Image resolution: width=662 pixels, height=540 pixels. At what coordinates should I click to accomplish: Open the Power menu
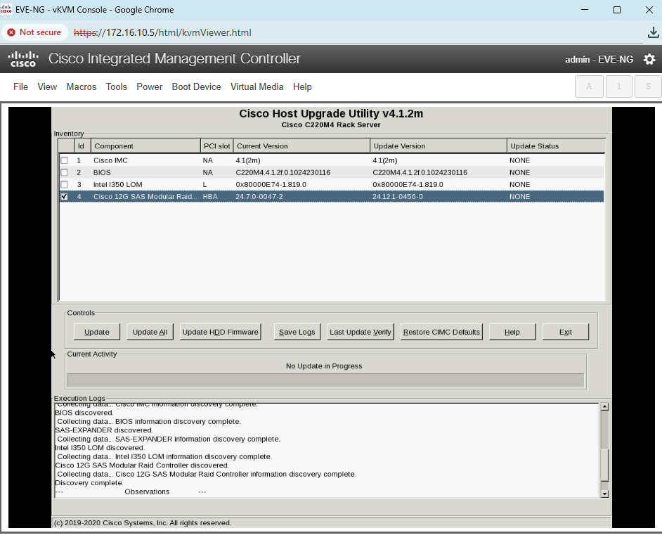(x=150, y=86)
